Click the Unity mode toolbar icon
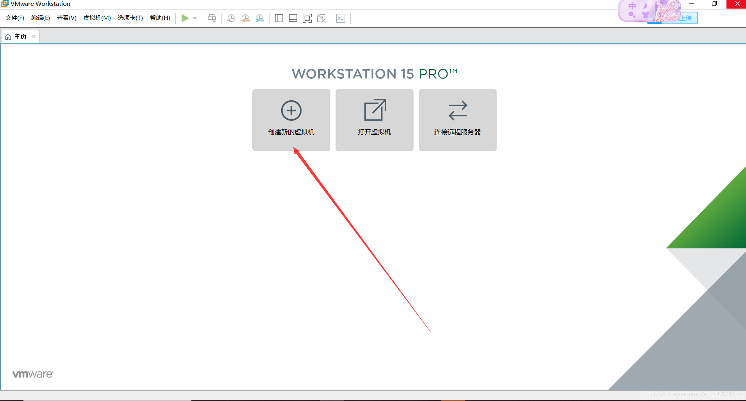This screenshot has height=401, width=746. tap(321, 18)
